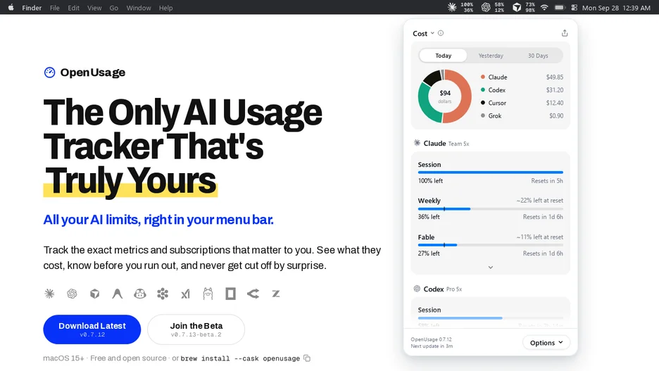
Task: Open the View menu
Action: point(94,8)
